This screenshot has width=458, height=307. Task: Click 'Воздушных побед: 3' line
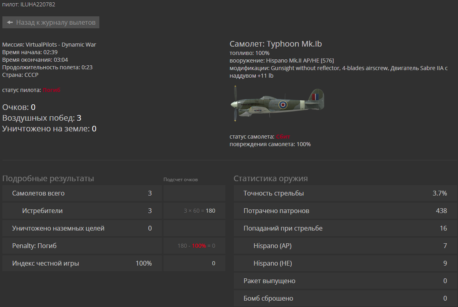[42, 118]
